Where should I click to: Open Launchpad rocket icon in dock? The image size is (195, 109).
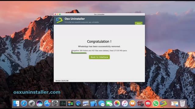click(32, 103)
